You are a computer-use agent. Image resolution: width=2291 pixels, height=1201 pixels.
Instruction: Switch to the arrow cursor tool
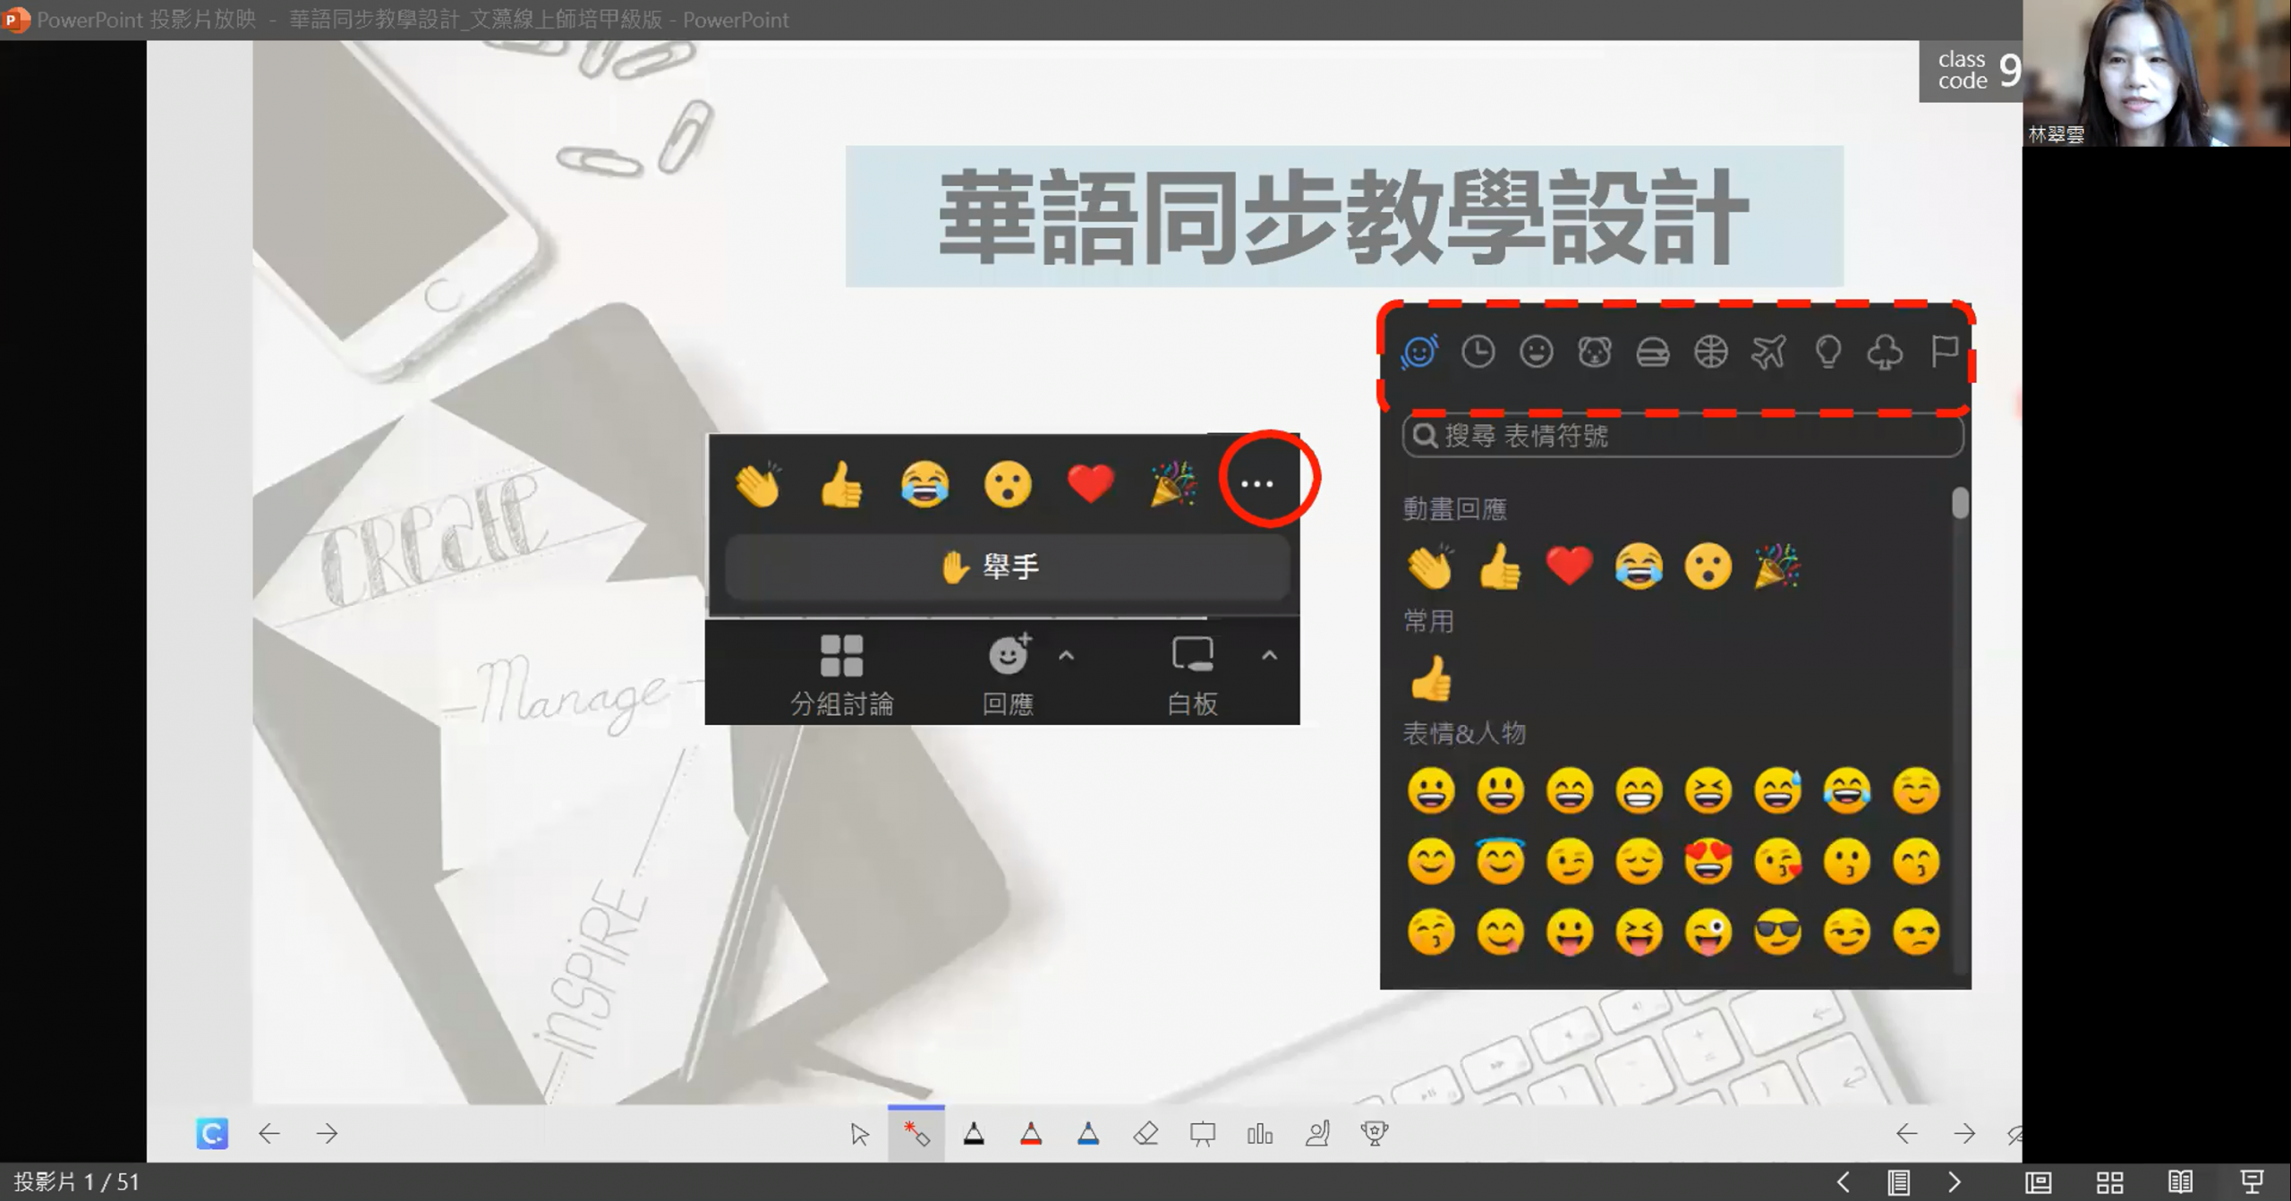(x=859, y=1134)
